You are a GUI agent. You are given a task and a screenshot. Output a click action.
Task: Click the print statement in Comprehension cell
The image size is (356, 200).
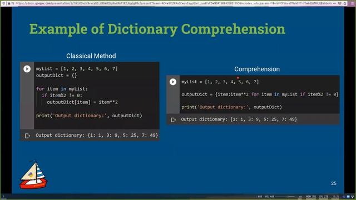tap(231, 107)
